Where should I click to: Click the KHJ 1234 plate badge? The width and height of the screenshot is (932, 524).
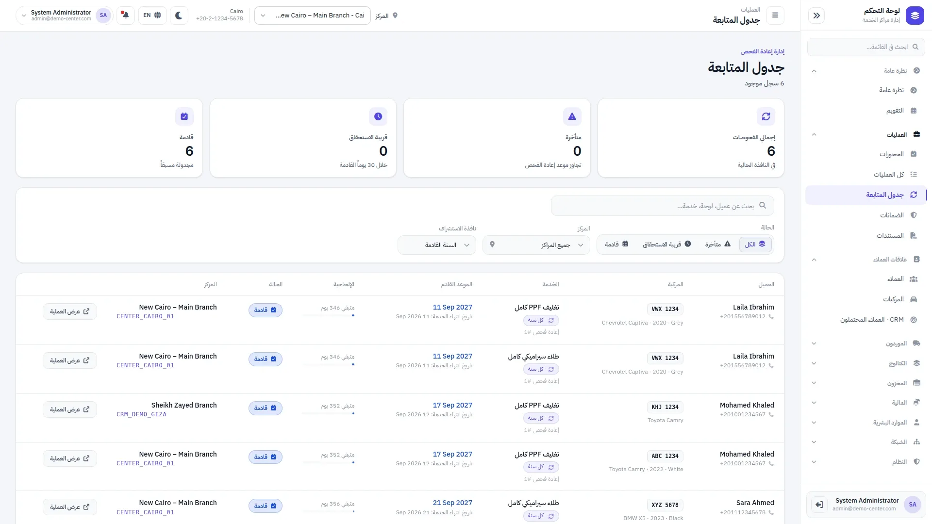click(665, 407)
